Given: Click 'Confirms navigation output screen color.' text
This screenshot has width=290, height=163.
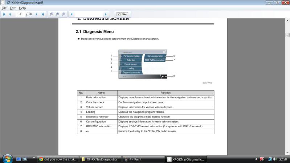Looking at the screenshot, I should tap(141, 102).
